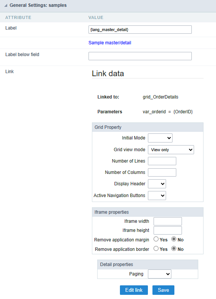
Task: Open the Initial Mode dropdown
Action: coord(160,138)
